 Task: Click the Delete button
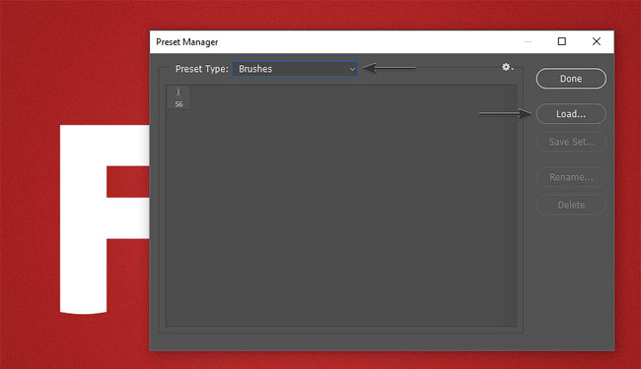(571, 205)
